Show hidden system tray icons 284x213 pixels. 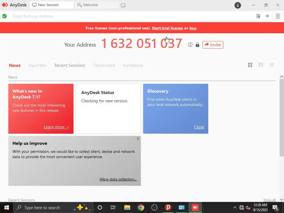(235, 207)
